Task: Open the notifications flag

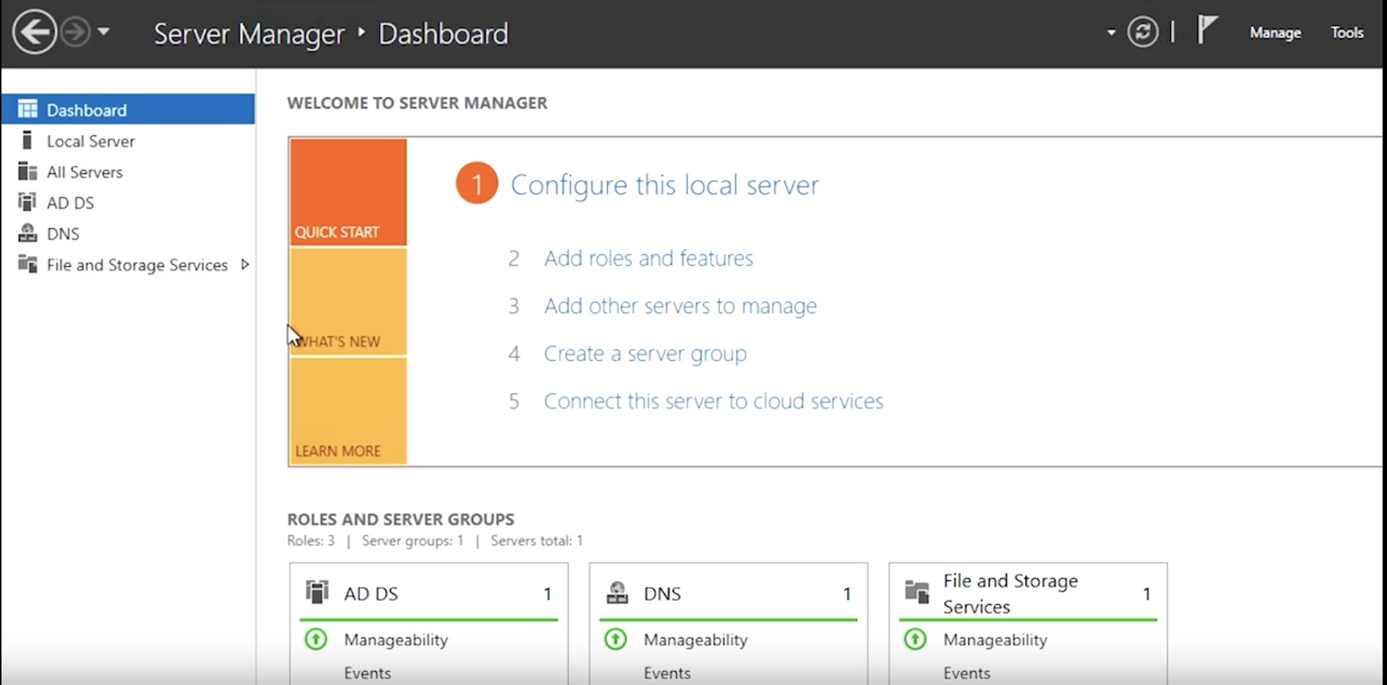Action: point(1206,31)
